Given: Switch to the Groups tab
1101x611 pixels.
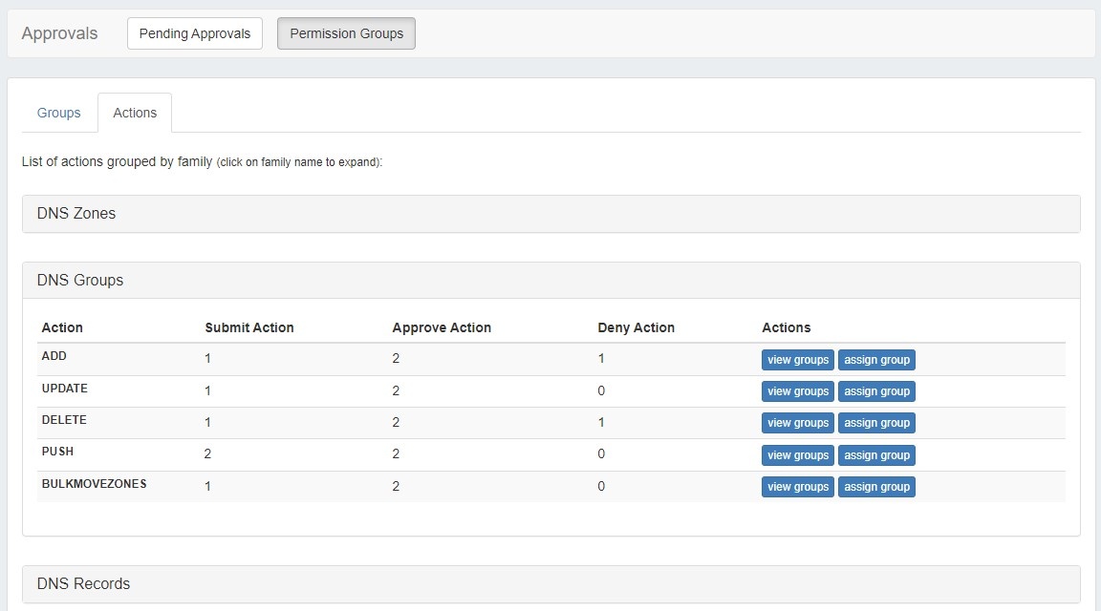Looking at the screenshot, I should coord(59,113).
